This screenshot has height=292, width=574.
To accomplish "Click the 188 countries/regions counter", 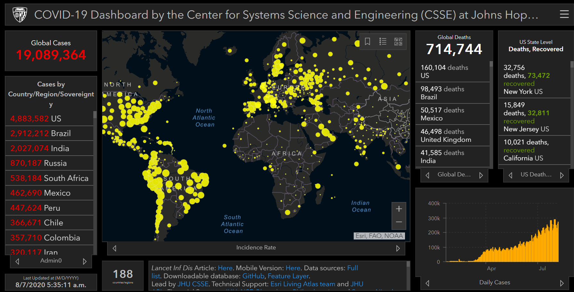I will [x=123, y=276].
